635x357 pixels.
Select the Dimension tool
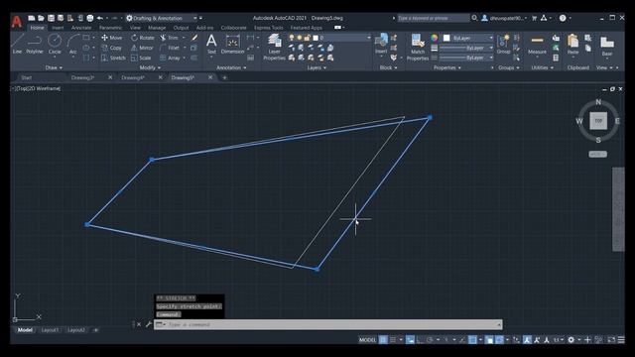[232, 44]
